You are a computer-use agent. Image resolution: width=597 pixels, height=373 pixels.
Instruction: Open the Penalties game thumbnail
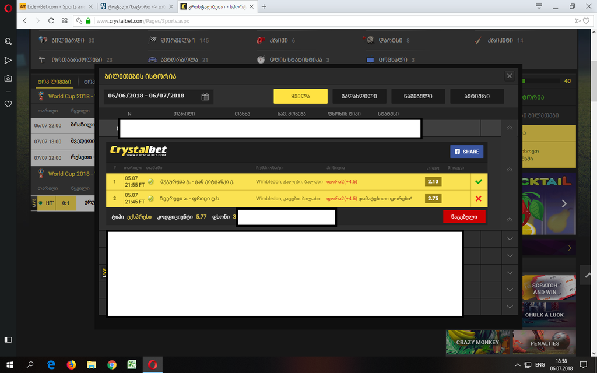click(x=544, y=342)
